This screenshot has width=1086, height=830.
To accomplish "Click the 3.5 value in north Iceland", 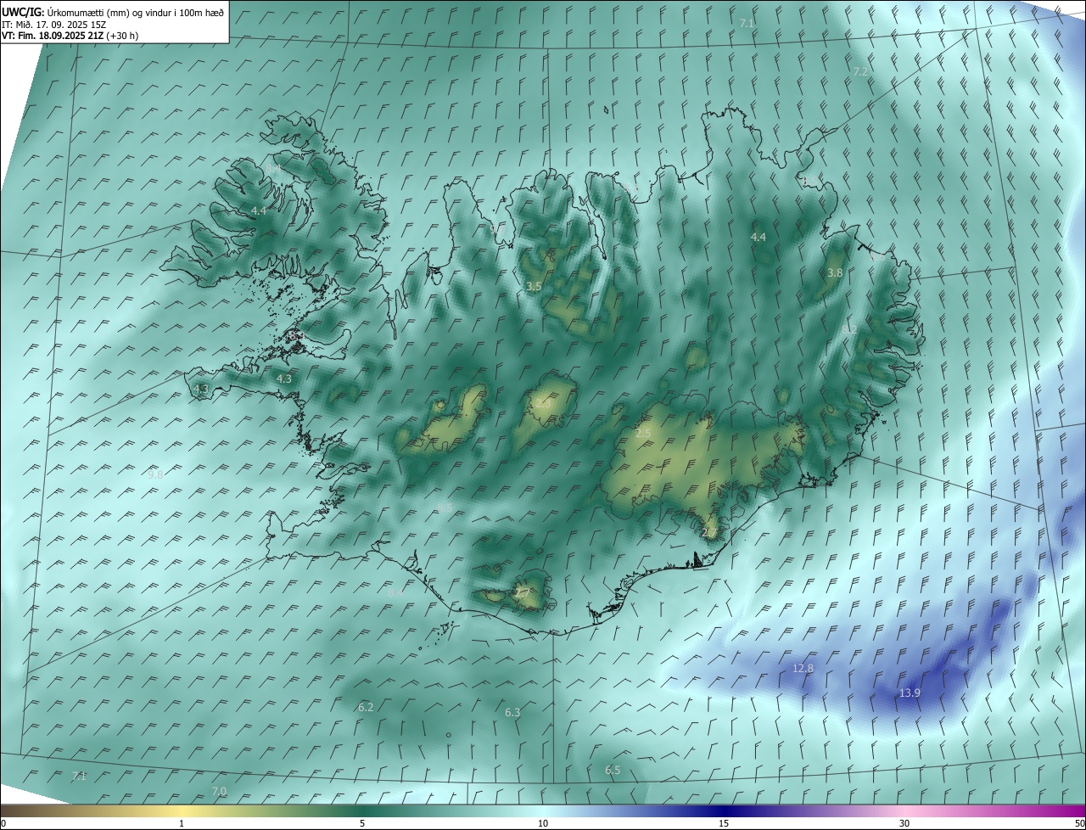I will [534, 287].
